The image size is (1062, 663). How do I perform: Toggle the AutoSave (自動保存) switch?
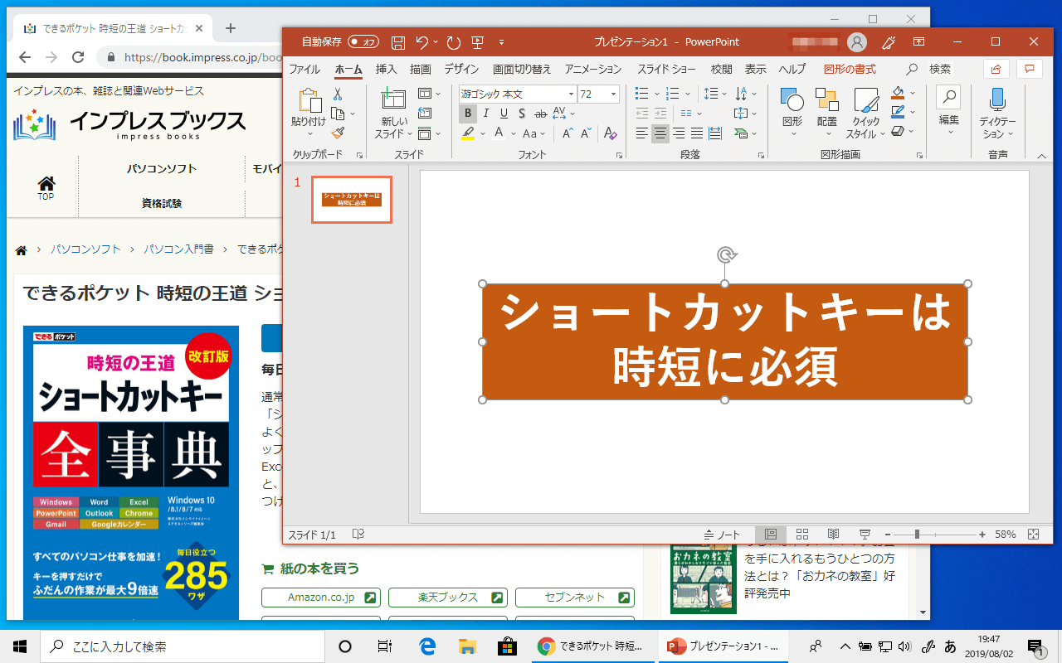click(363, 41)
